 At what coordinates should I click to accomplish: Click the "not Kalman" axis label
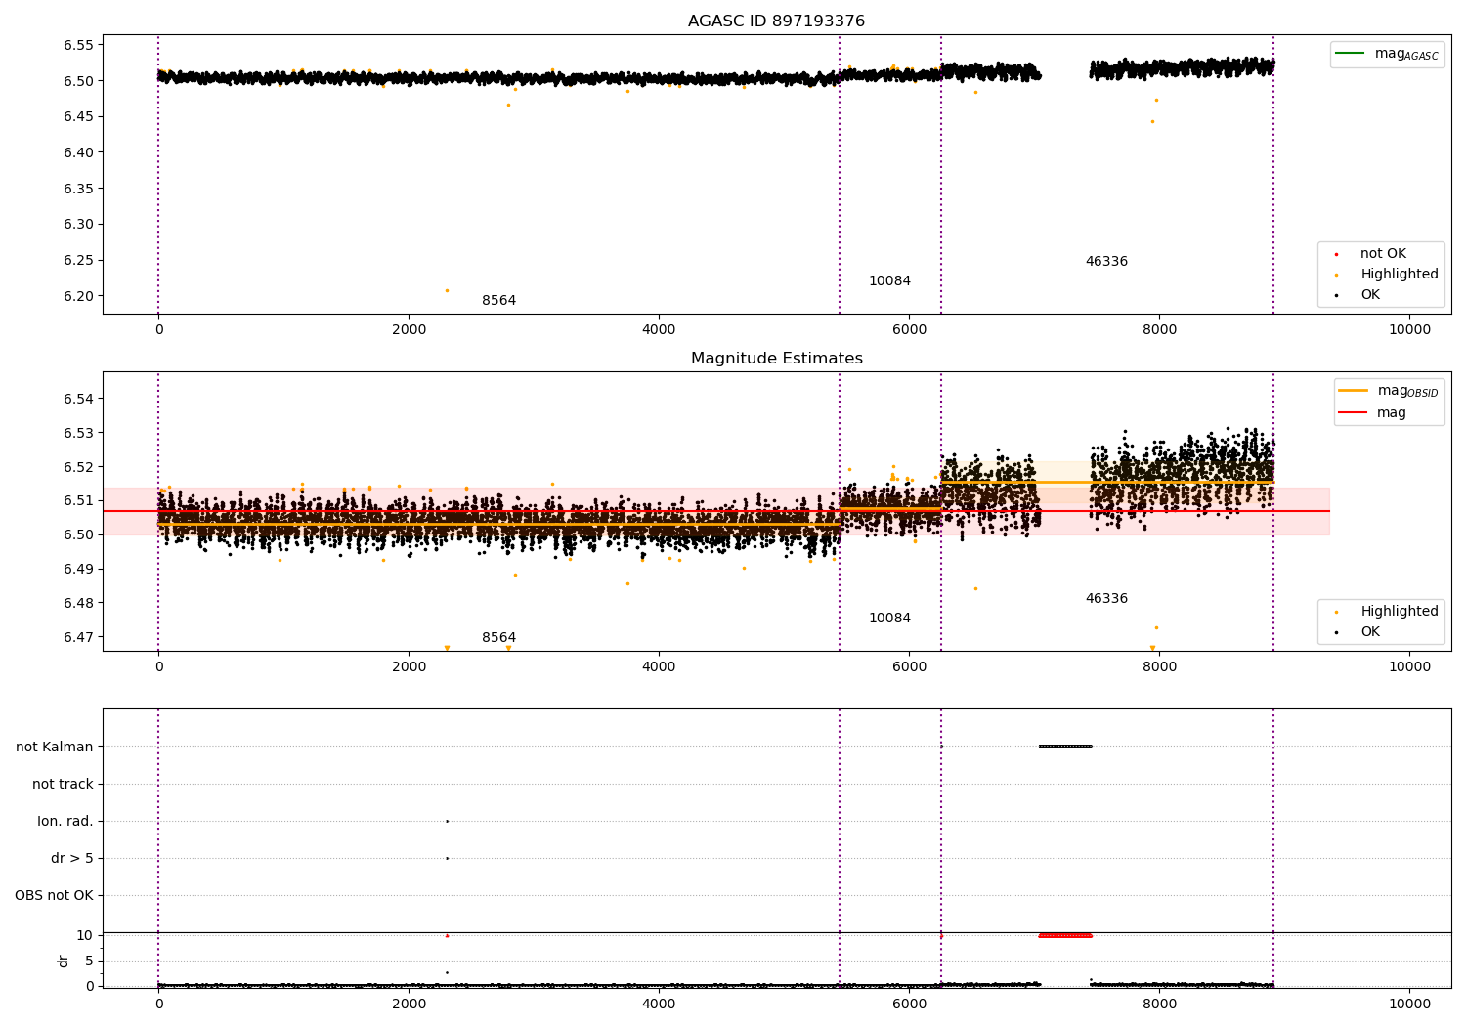point(55,748)
